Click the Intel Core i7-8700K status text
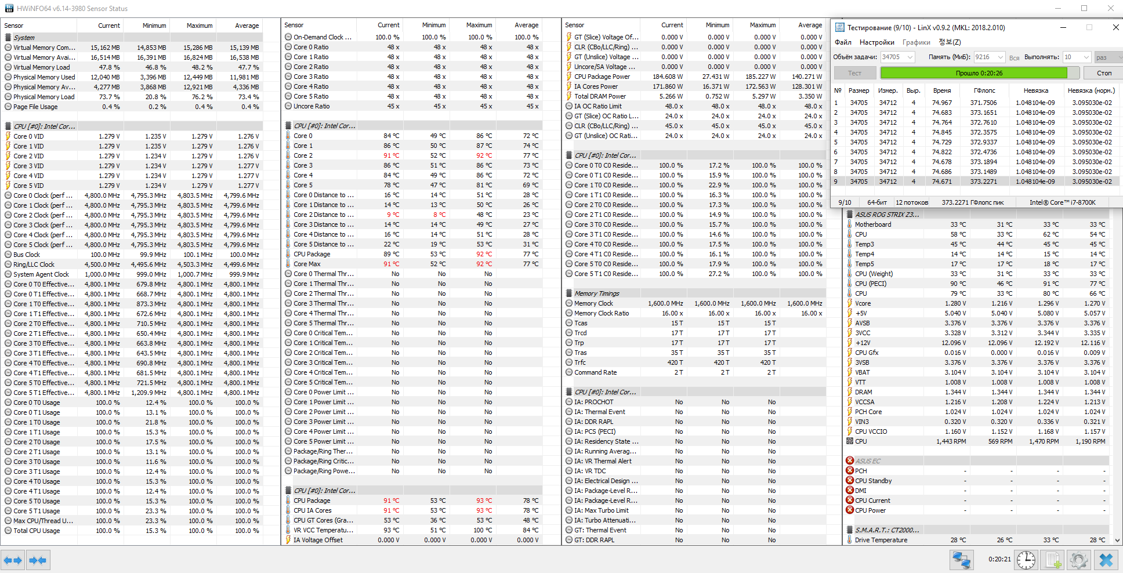The width and height of the screenshot is (1123, 573). 1063,202
